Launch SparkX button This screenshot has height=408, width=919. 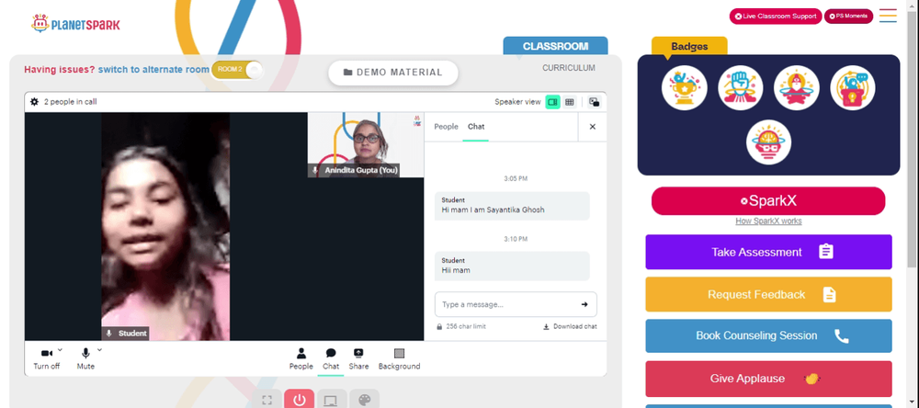point(768,201)
